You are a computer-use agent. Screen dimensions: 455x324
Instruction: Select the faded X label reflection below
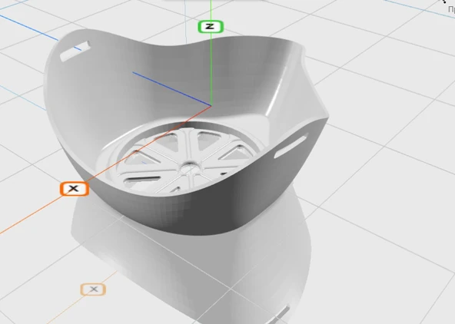93,289
